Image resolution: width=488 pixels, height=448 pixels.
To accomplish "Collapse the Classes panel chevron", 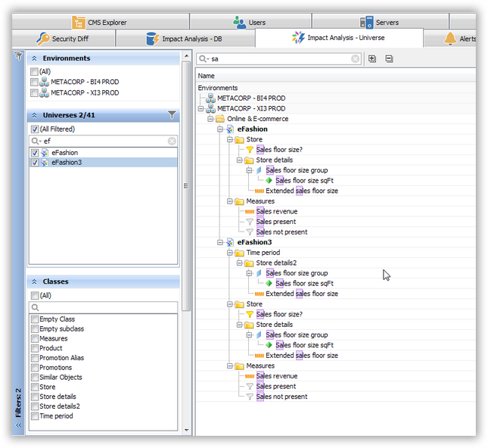I will click(x=35, y=282).
